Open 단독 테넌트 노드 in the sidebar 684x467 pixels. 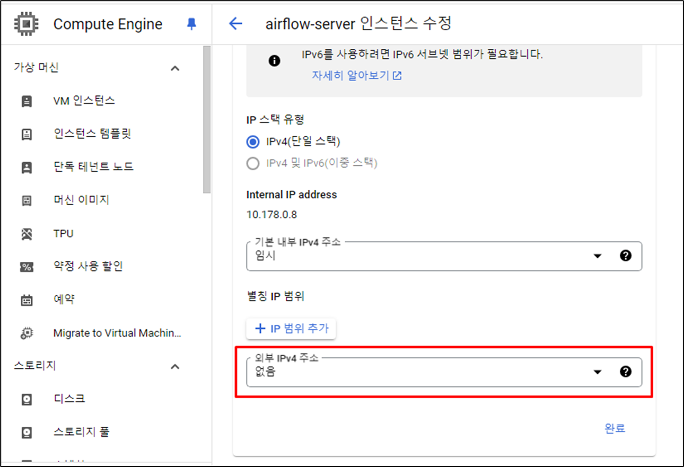click(94, 167)
